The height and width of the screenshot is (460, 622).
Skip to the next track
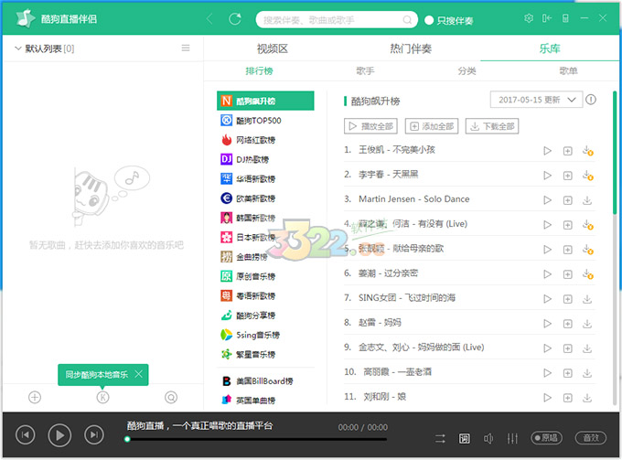click(x=94, y=435)
